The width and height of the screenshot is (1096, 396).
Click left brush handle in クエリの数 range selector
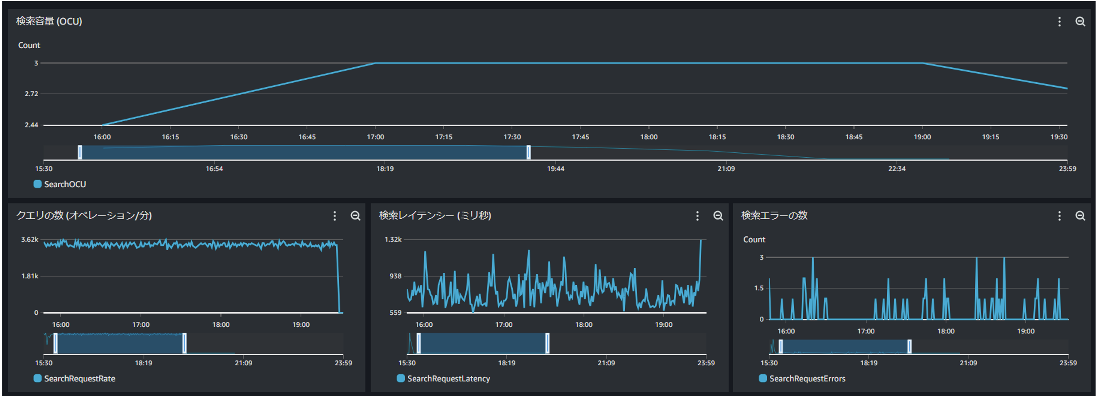pos(56,343)
